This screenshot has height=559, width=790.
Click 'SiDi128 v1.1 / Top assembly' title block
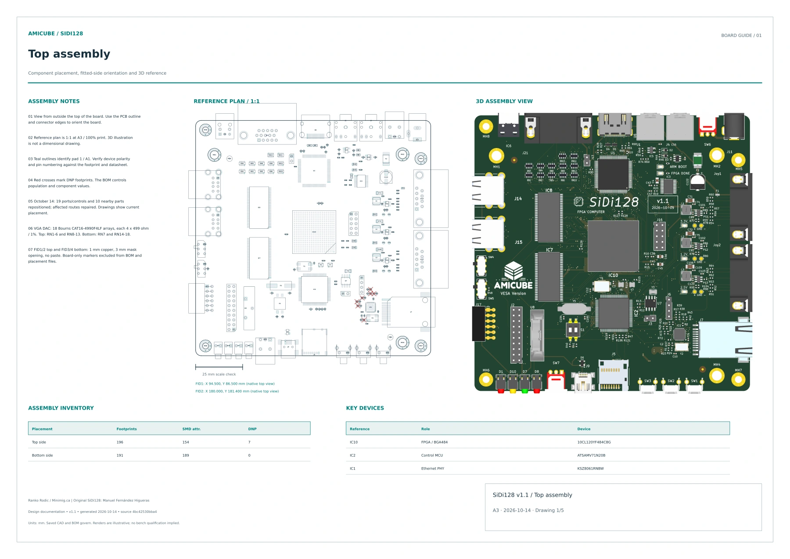pyautogui.click(x=532, y=495)
